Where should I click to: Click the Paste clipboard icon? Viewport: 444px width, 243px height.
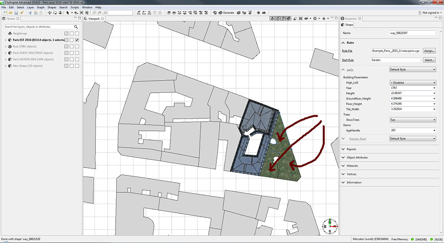tap(41, 13)
